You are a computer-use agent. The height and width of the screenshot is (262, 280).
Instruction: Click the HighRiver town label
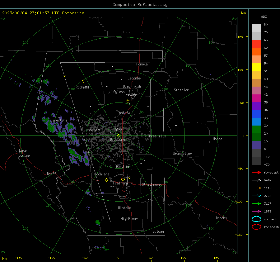coord(129,219)
